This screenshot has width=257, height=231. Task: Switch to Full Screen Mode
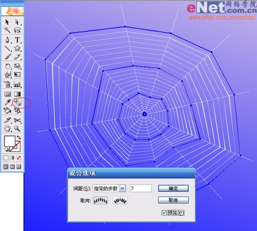19,167
